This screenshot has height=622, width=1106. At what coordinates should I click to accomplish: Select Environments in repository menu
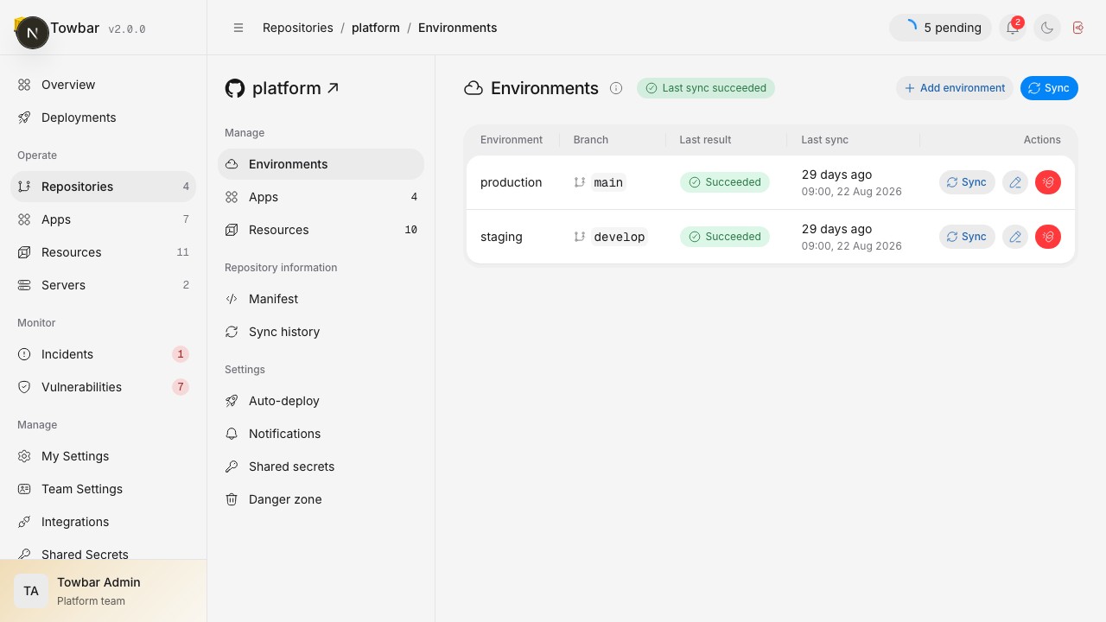321,164
